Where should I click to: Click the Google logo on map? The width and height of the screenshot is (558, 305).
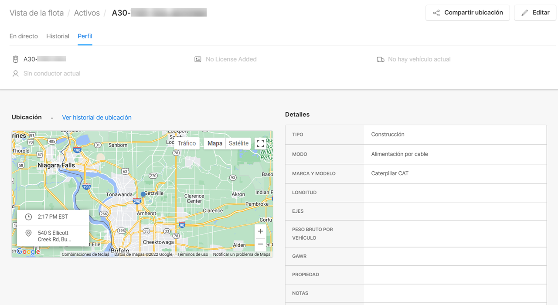[x=28, y=251]
